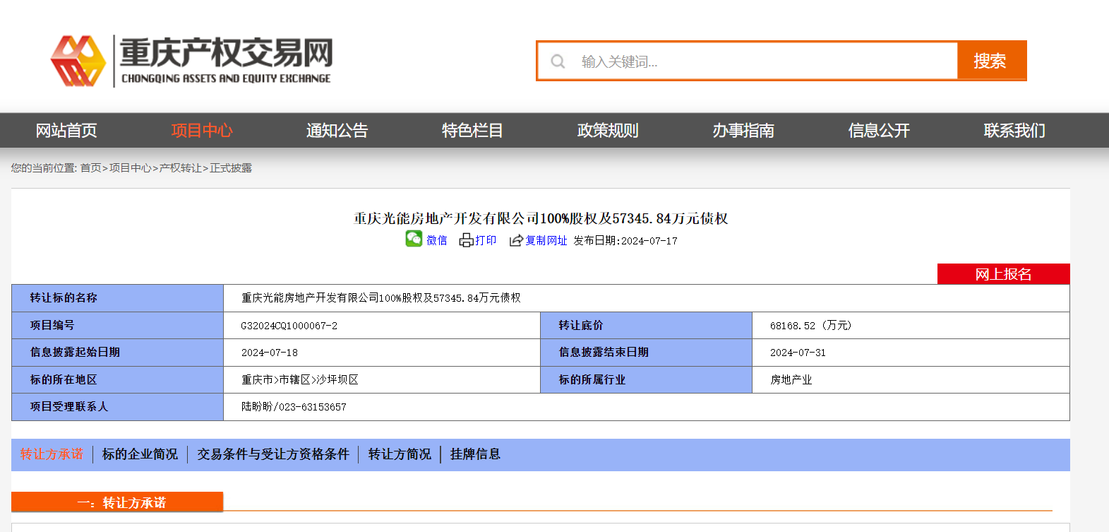Click the magnifier icon in search box
The height and width of the screenshot is (532, 1109).
(558, 61)
